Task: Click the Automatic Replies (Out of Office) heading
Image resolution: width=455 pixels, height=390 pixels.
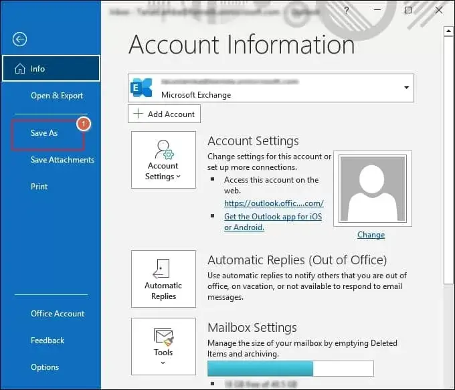Action: click(x=297, y=260)
